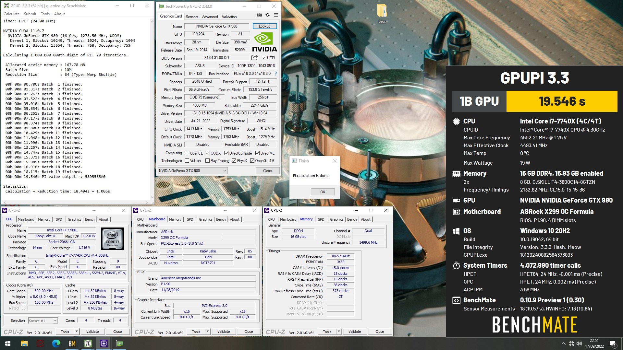Click the Lookup button in GPU-Z
This screenshot has height=350, width=623.
pos(264,26)
